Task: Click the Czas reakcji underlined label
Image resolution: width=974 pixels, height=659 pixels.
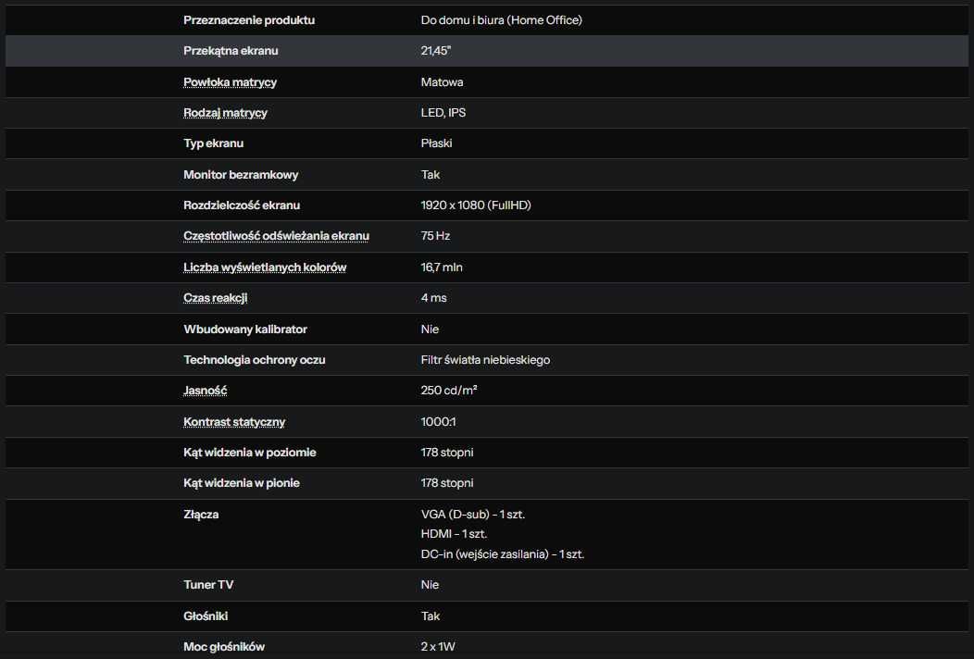Action: [x=215, y=297]
